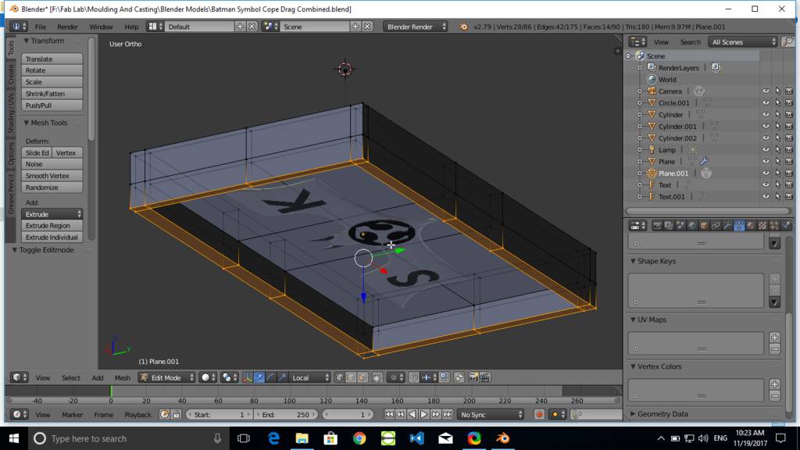Open the Mesh menu in 3D view header
The width and height of the screenshot is (800, 450).
click(122, 377)
